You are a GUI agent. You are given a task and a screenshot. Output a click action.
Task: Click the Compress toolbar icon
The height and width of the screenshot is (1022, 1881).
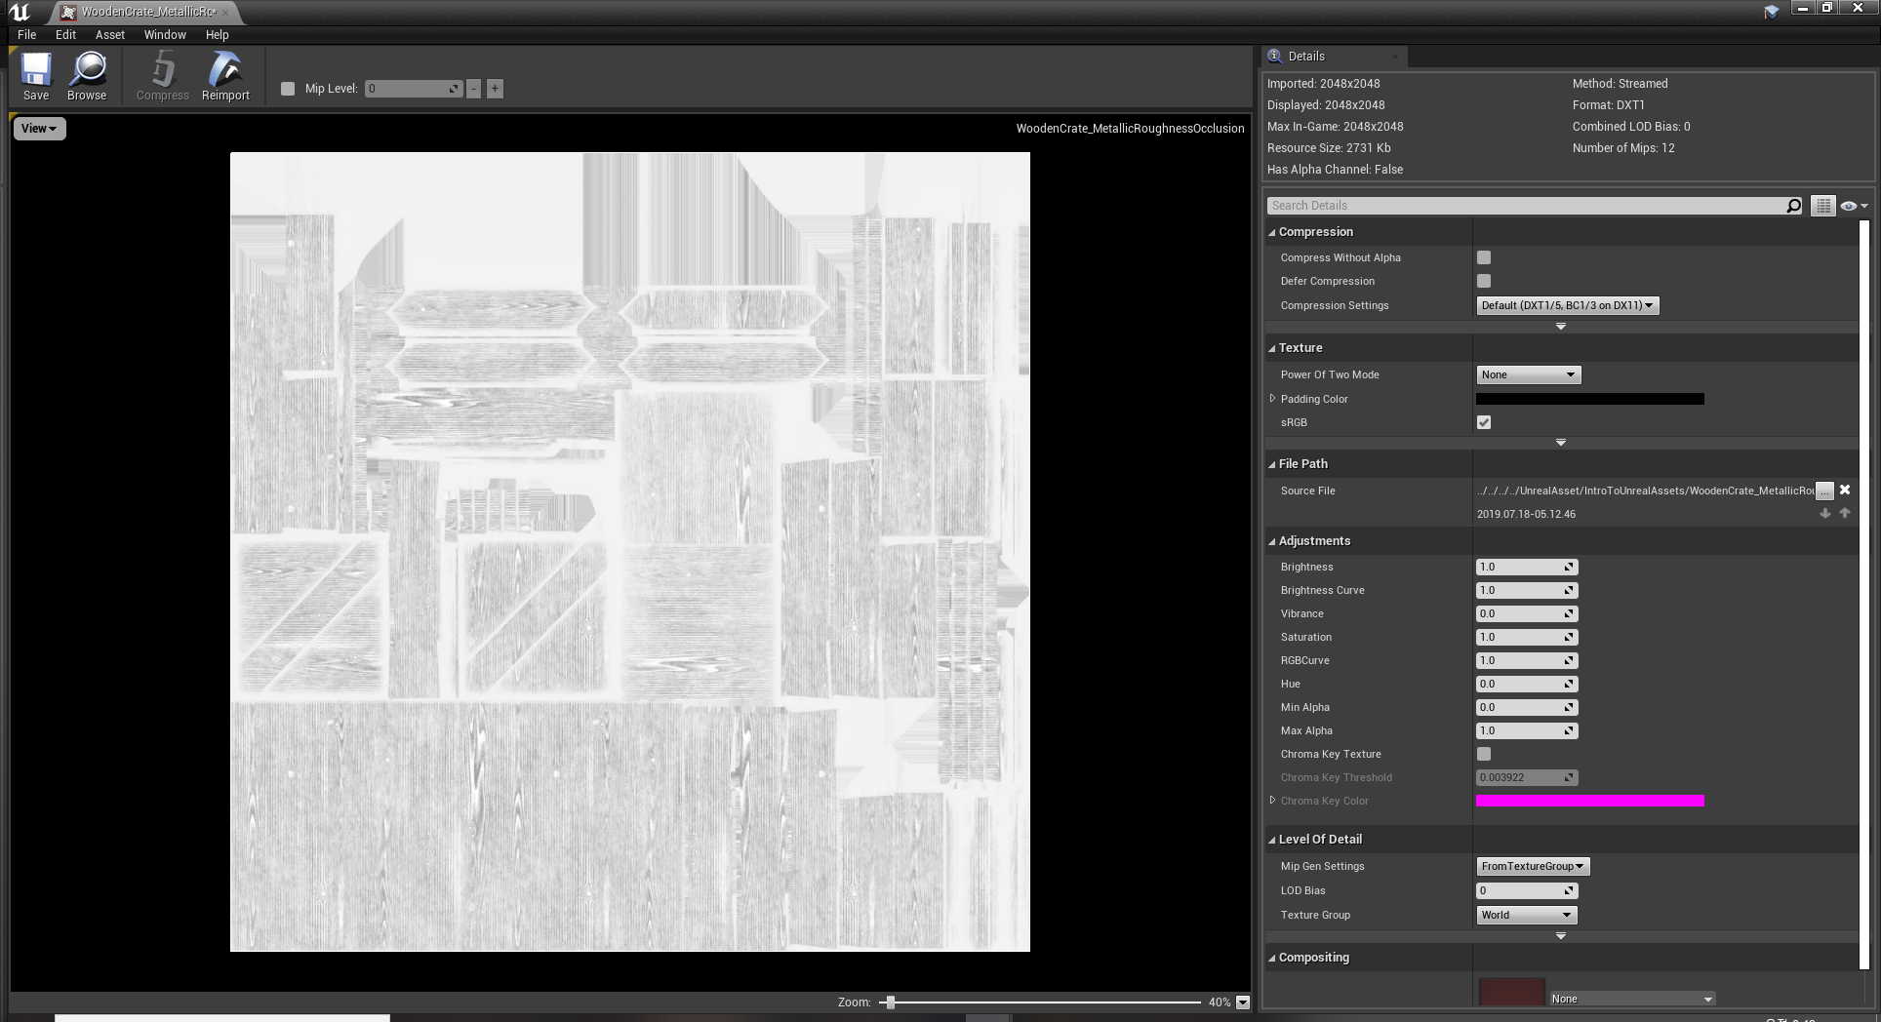[x=163, y=76]
